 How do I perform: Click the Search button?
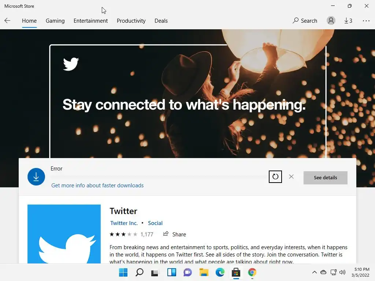305,21
